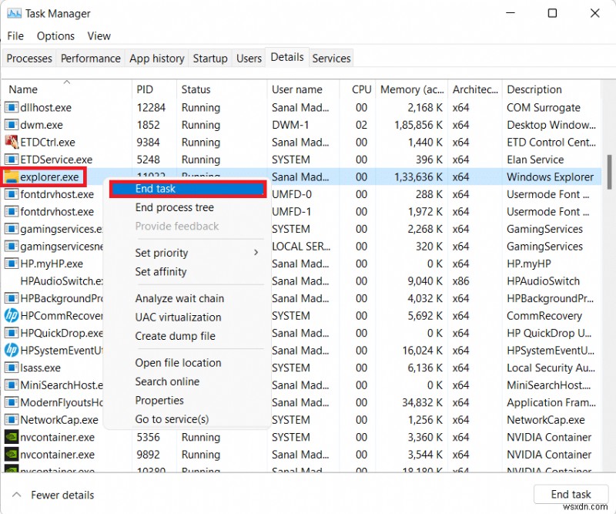This screenshot has height=514, width=616.
Task: Click the NVIDIA Container process icon
Action: pyautogui.click(x=11, y=437)
